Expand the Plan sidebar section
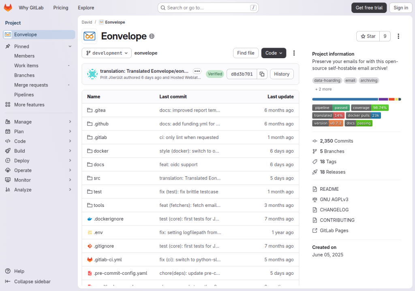This screenshot has width=415, height=291. (39, 131)
